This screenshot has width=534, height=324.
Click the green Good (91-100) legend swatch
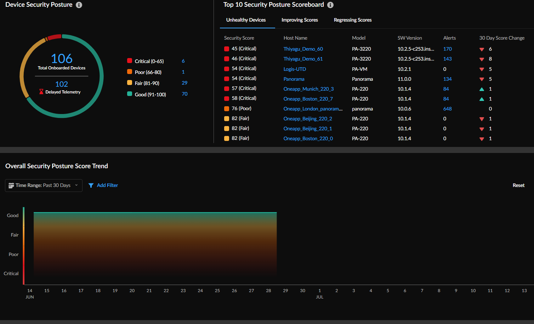(130, 94)
